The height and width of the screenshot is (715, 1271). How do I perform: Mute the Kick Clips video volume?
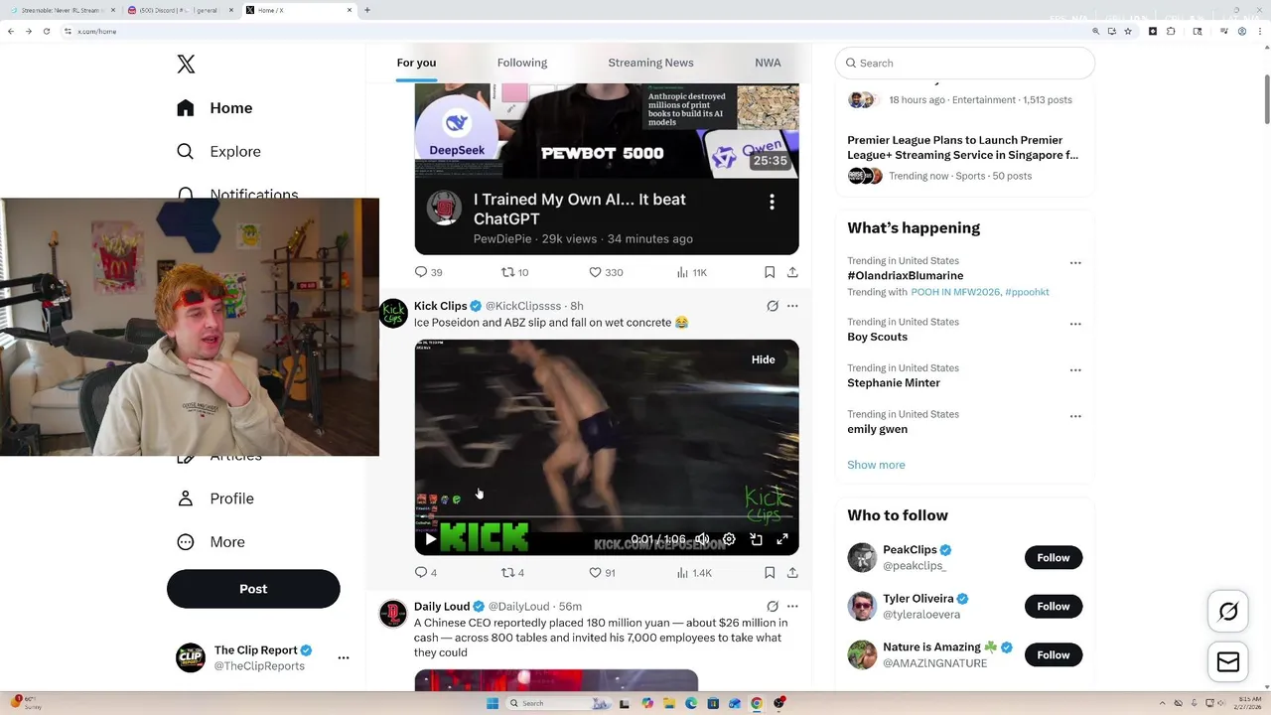[x=702, y=539]
